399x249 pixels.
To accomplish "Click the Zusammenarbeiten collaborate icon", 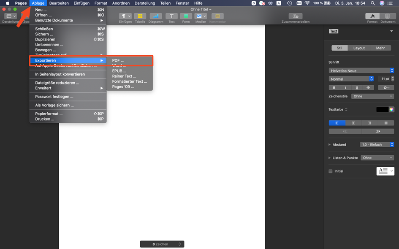I will 296,16.
